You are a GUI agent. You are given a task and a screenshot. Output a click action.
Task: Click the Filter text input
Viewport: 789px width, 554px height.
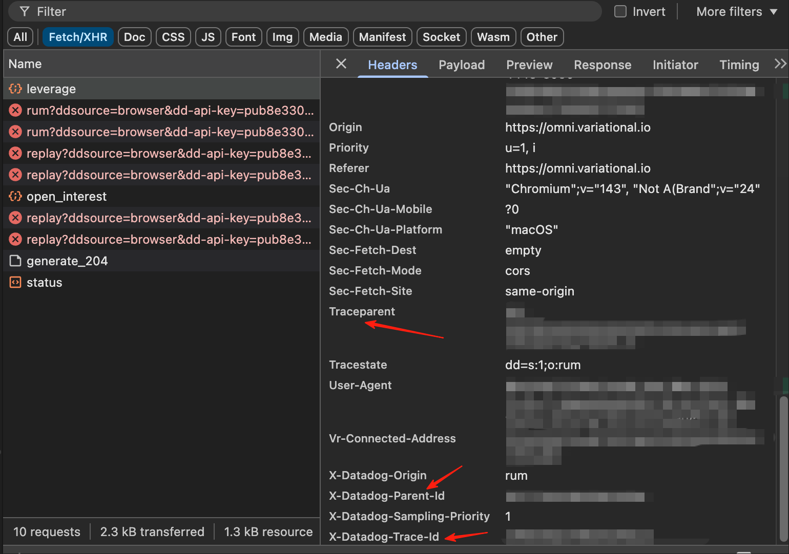tap(305, 11)
